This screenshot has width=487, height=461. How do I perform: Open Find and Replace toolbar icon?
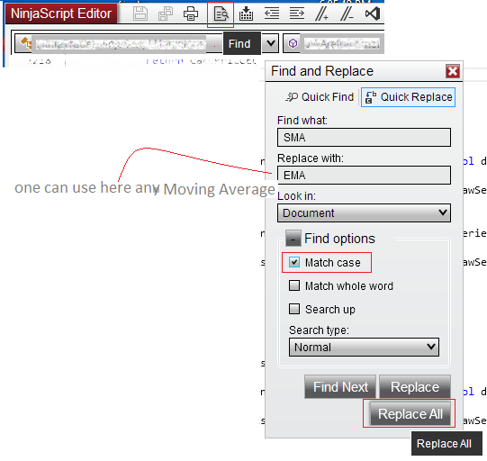(221, 14)
